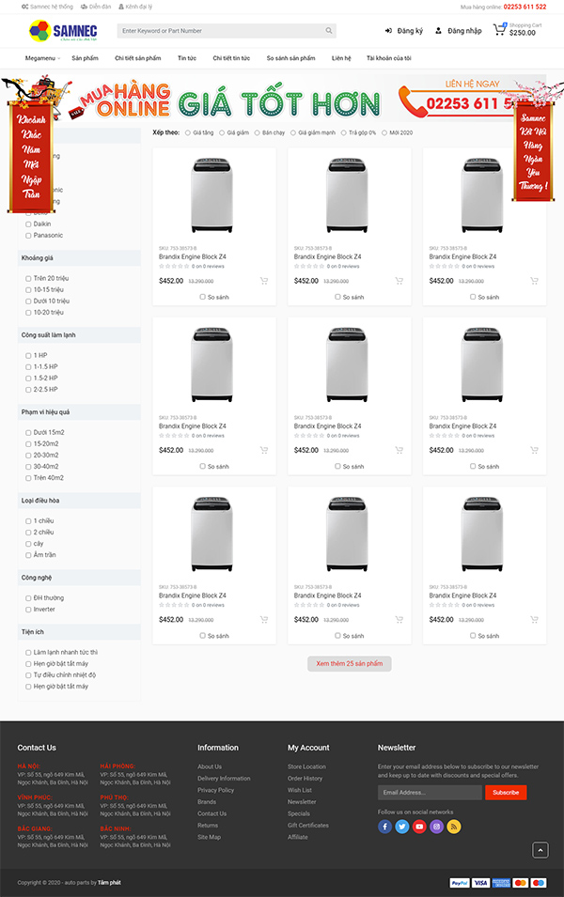Viewport: 564px width, 897px height.
Task: Click the RSS feed icon in footer
Action: (x=454, y=827)
